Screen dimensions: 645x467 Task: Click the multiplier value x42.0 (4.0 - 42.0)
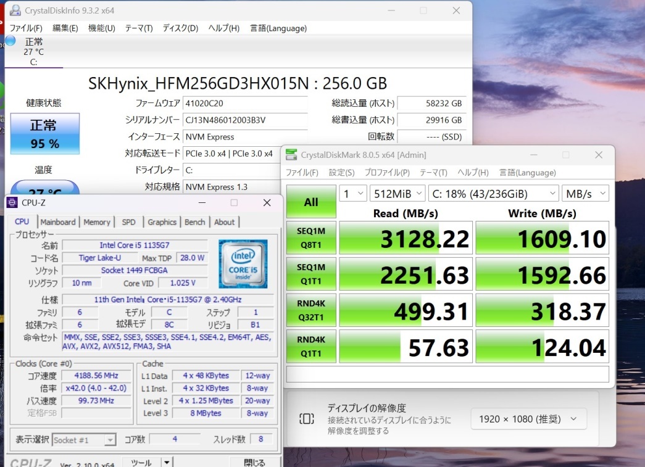point(96,388)
